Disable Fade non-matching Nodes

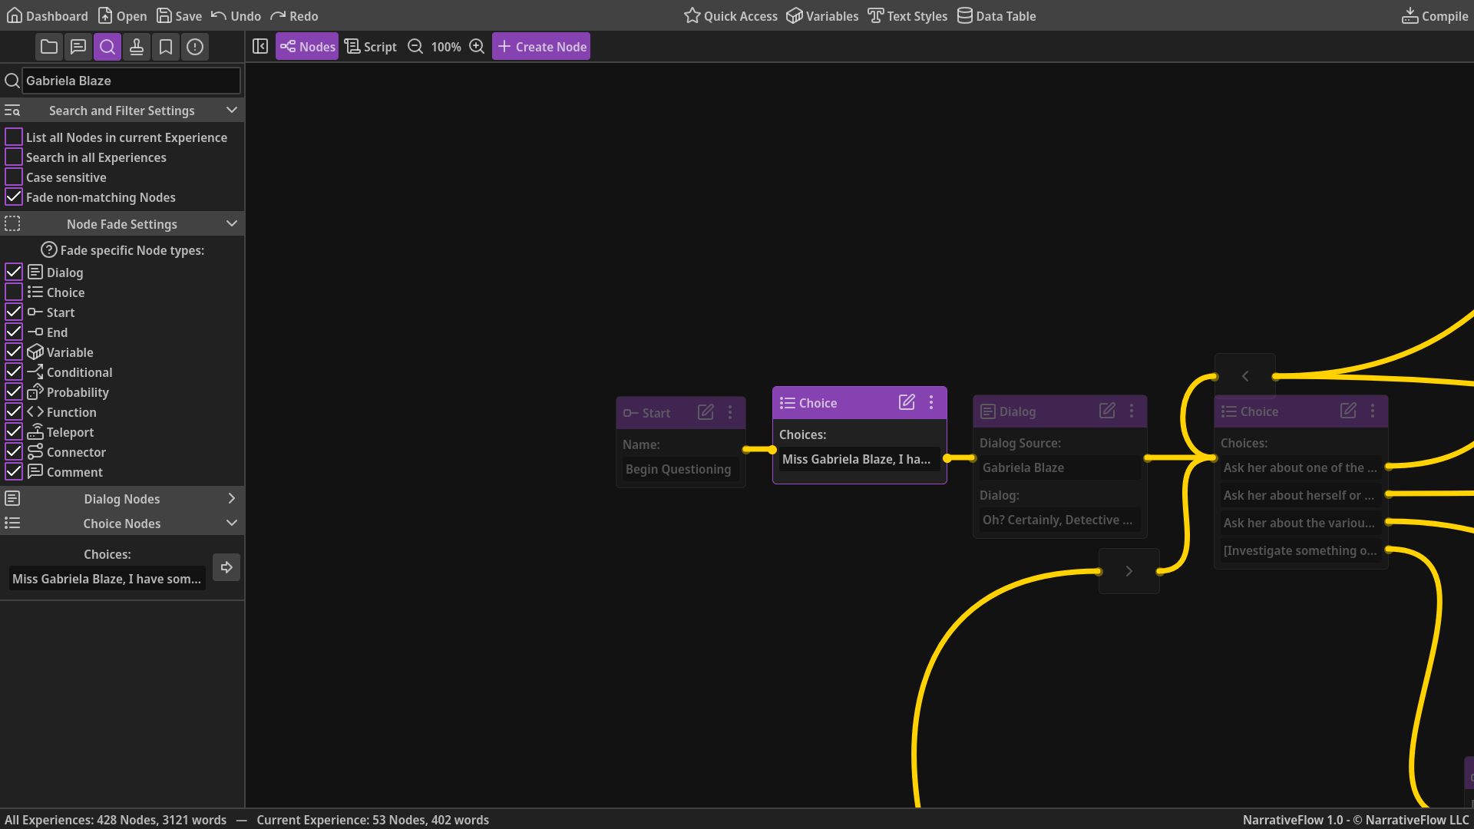point(14,197)
